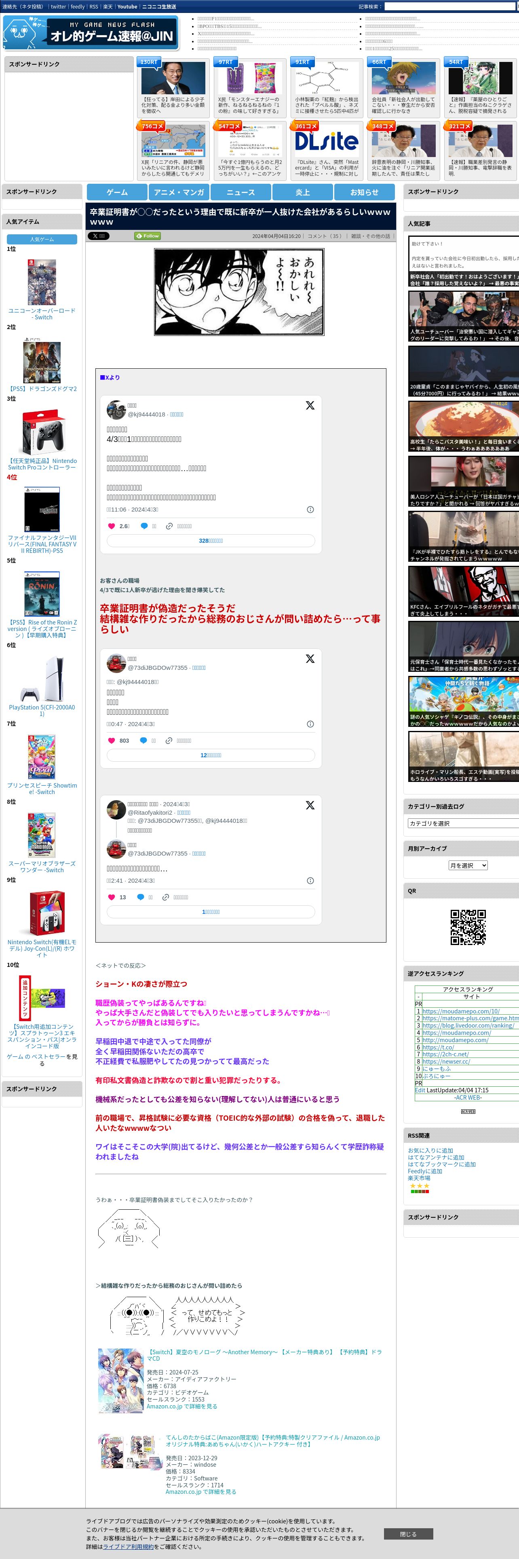Click the 記事検索 search field

pos(449,6)
